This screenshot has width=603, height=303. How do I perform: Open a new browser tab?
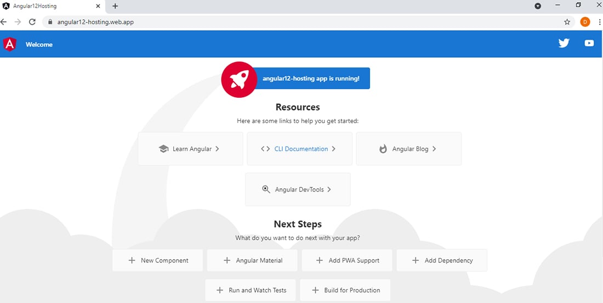115,6
